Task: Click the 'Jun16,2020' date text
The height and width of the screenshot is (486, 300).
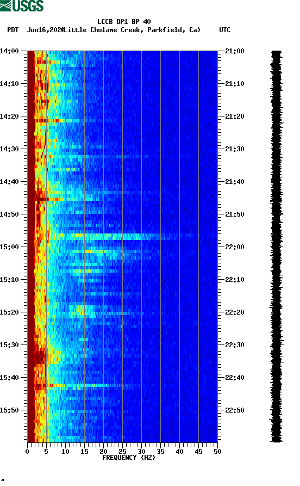Action: click(46, 30)
